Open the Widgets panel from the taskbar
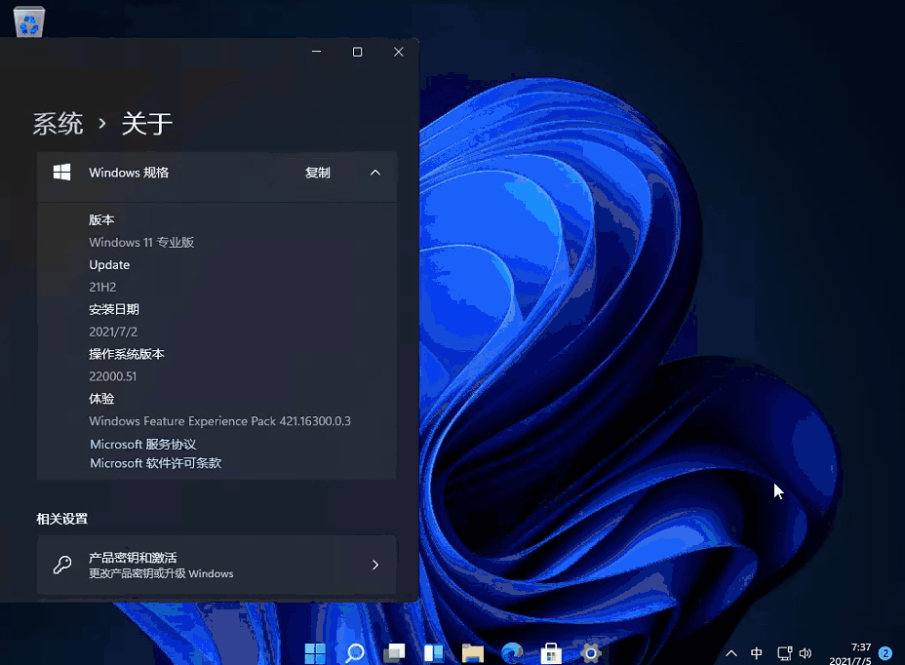This screenshot has width=905, height=665. click(x=432, y=652)
